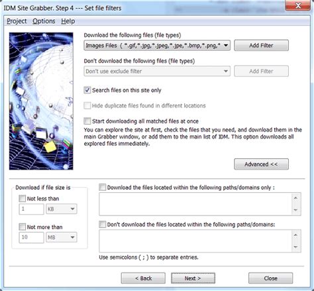Enable Not more than file size
The image size is (314, 291).
pyautogui.click(x=23, y=227)
